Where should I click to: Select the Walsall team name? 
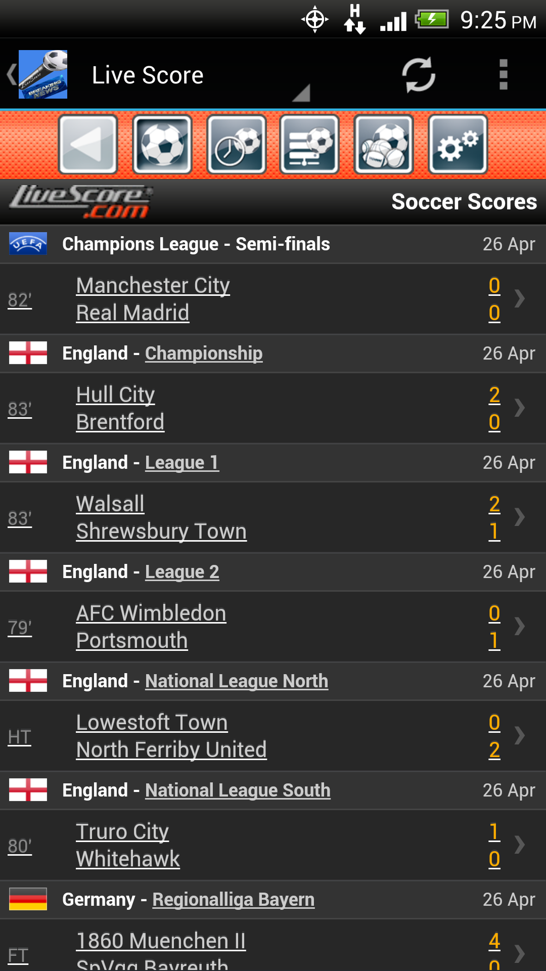(x=110, y=503)
